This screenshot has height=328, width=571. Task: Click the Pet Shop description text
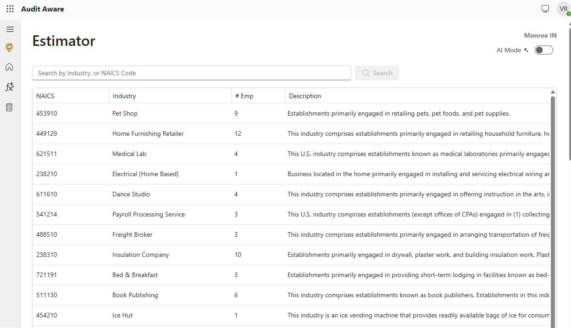[399, 113]
